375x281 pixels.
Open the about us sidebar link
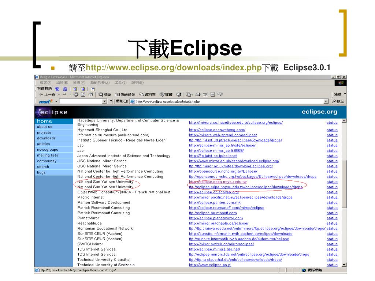click(44, 127)
